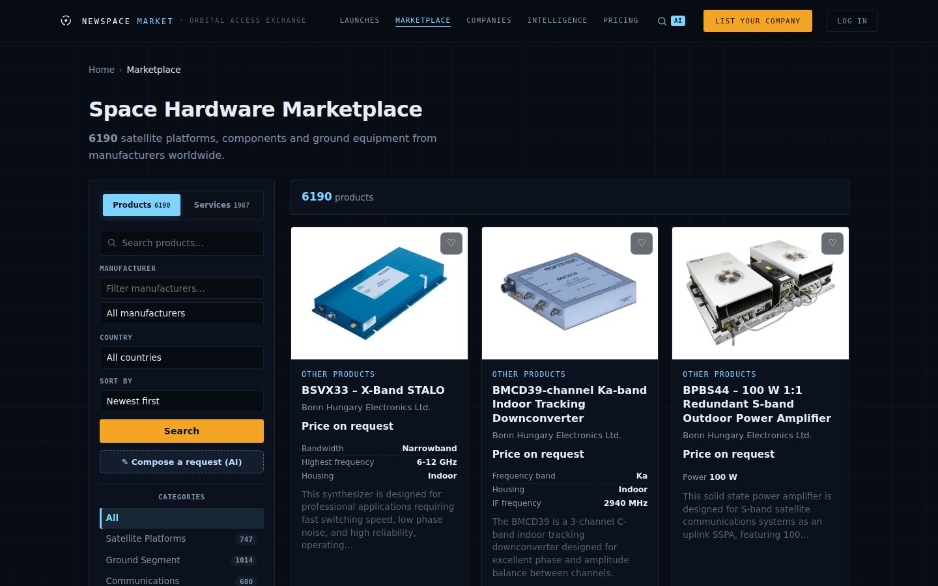
Task: Click Bonn Hungary Electronics under BPBS44
Action: tap(747, 436)
